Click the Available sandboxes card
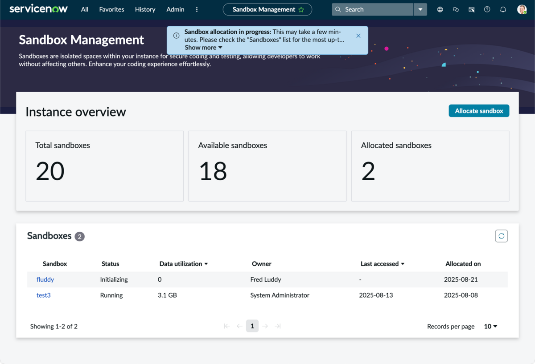Image resolution: width=535 pixels, height=364 pixels. pyautogui.click(x=267, y=166)
